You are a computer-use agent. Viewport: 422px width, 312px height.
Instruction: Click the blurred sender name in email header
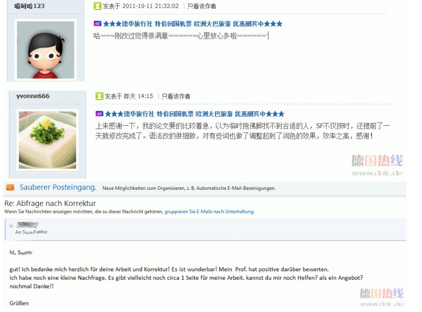pos(27,225)
